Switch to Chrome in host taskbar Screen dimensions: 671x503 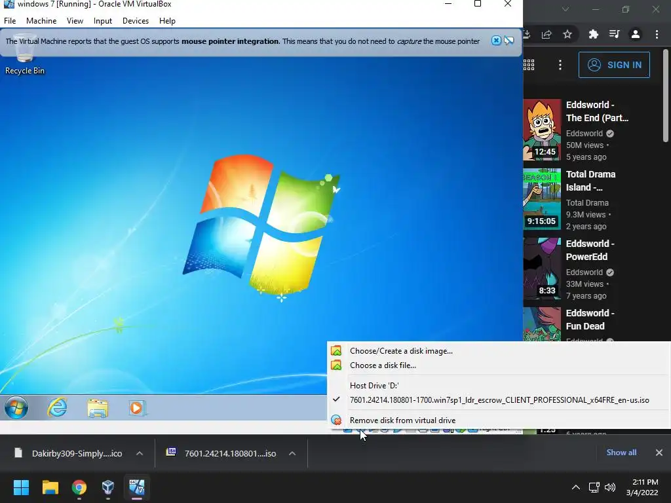(79, 487)
